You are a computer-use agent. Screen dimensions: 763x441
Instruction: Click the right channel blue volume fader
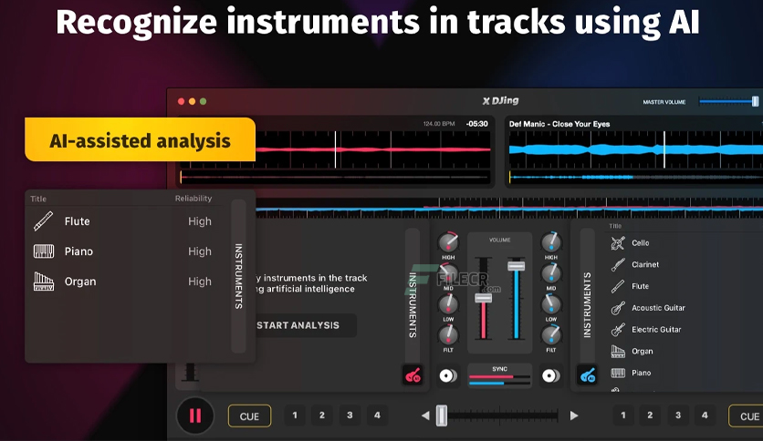coord(517,266)
